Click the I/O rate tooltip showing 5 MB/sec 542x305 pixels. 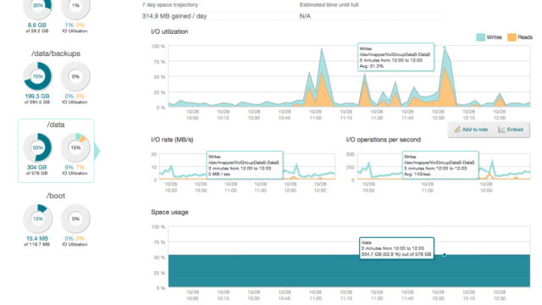245,165
